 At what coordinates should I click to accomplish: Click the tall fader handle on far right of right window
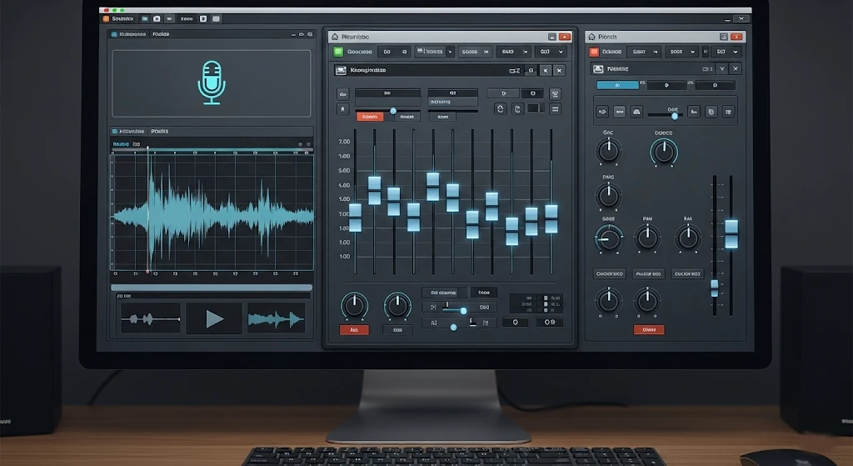coord(731,234)
